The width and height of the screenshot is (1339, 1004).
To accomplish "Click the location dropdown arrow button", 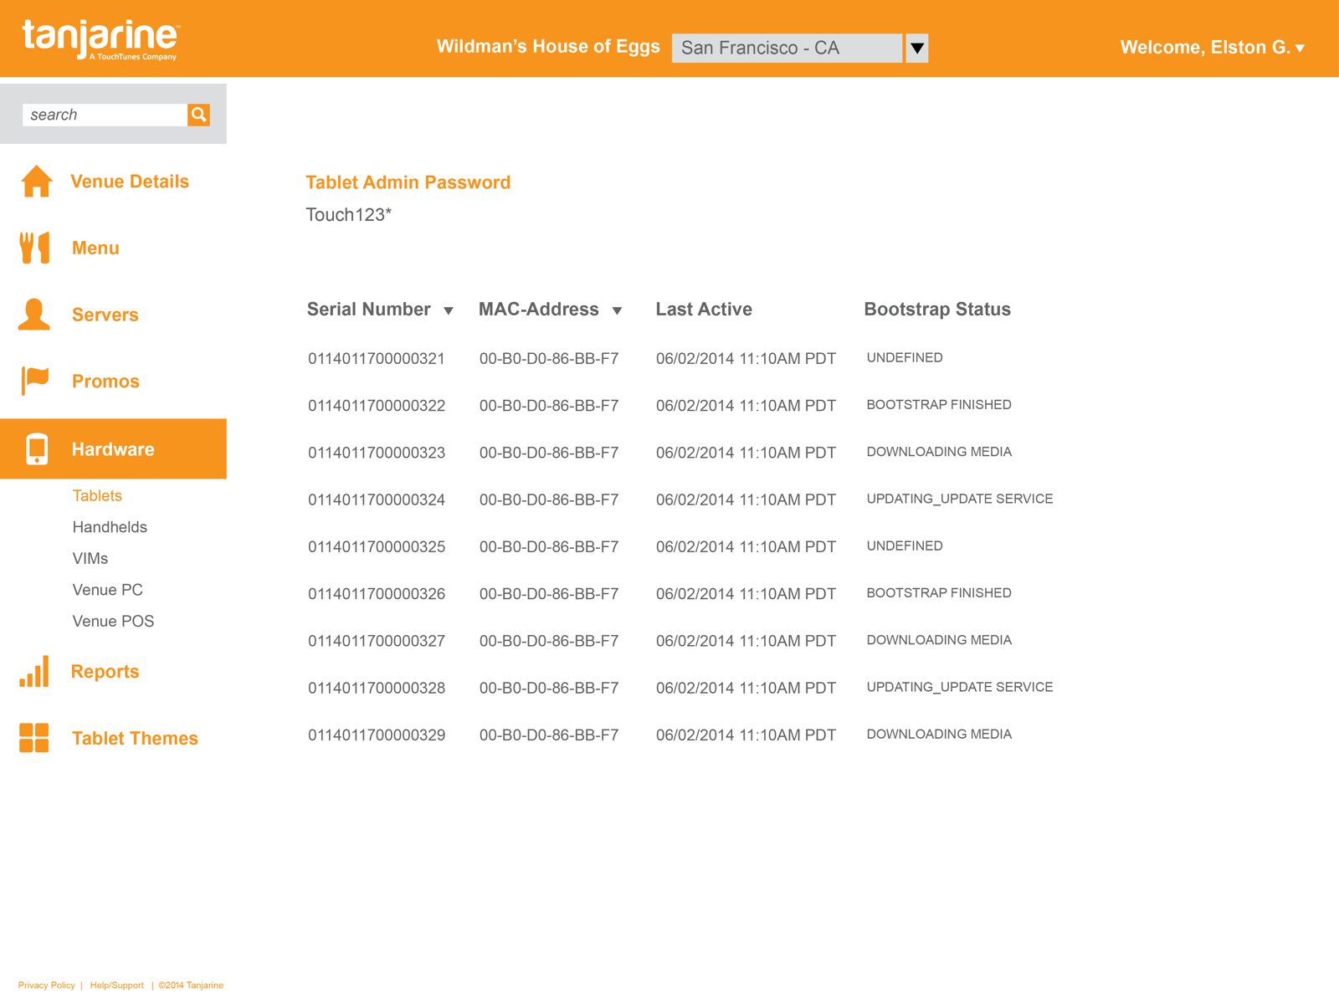I will click(x=917, y=48).
